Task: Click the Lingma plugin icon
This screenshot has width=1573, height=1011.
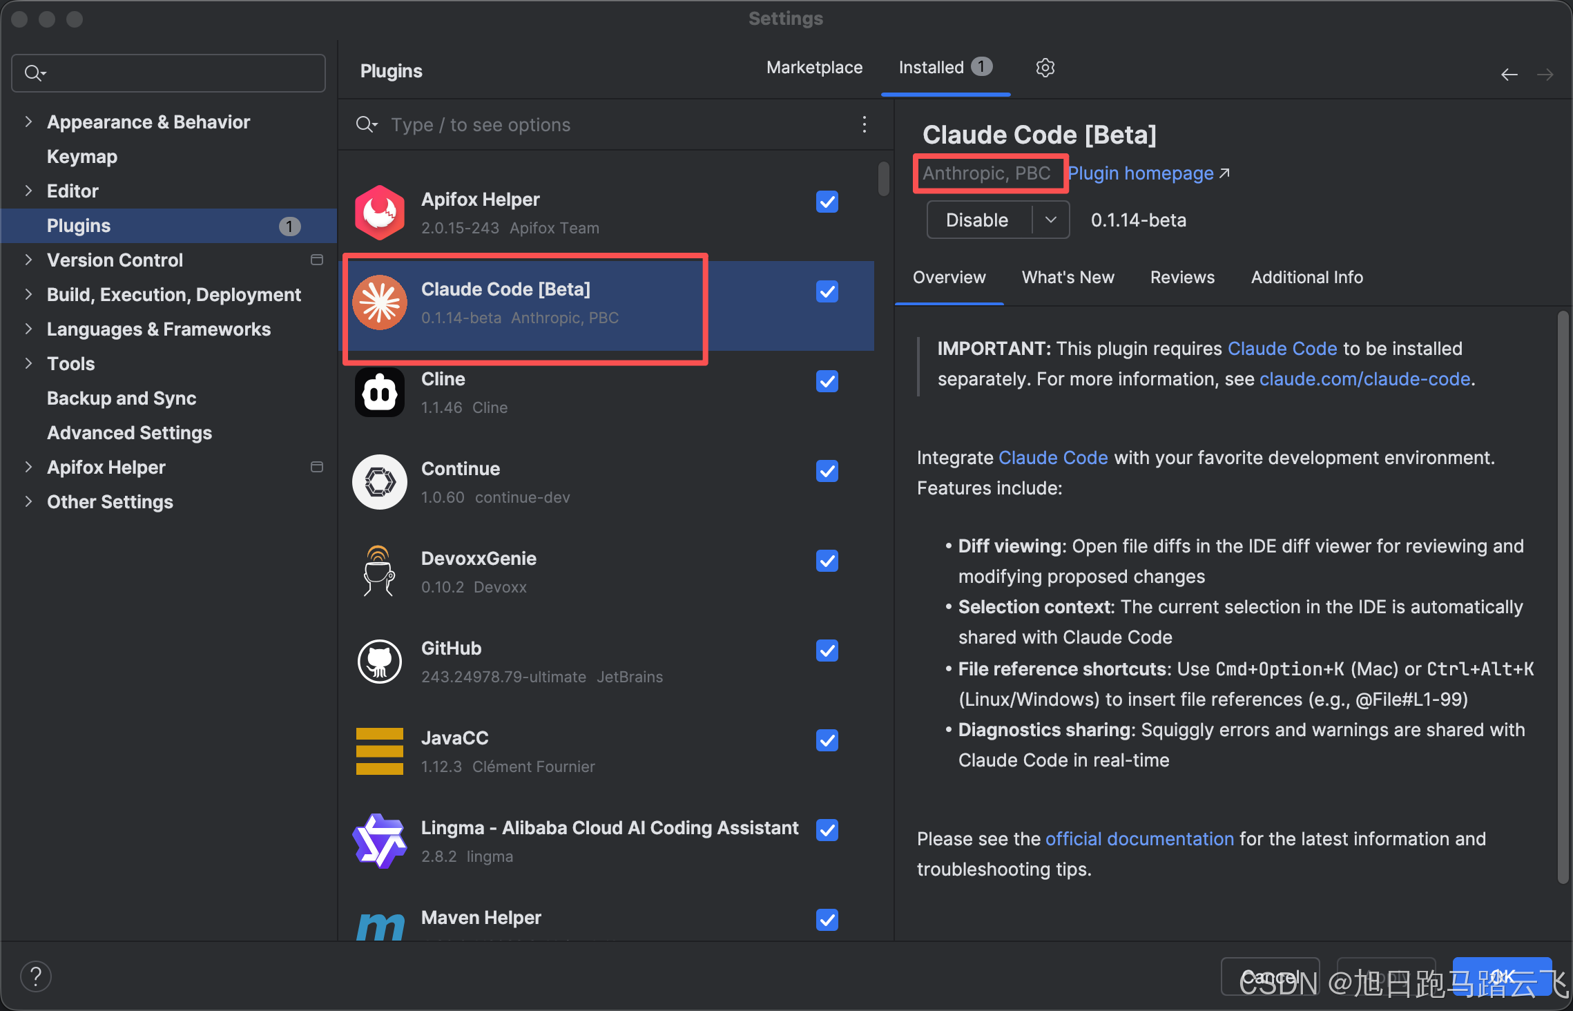Action: coord(379,841)
